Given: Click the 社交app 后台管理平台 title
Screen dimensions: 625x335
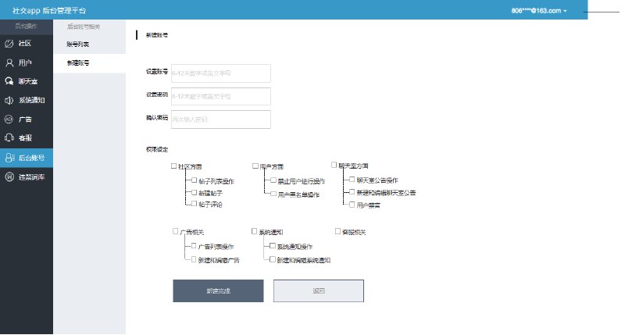Looking at the screenshot, I should point(49,11).
